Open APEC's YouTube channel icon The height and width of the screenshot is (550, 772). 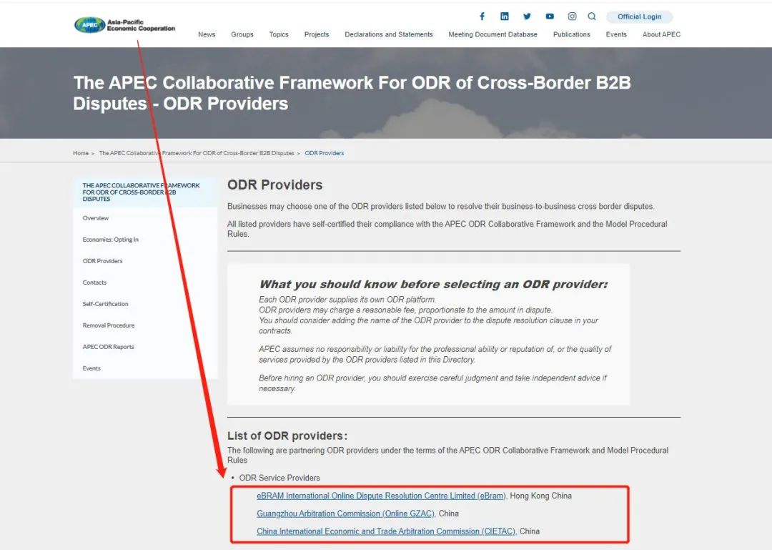coord(550,16)
